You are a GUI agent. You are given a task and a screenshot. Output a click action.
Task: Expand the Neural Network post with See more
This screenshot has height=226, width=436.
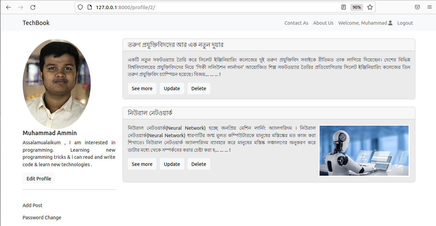[x=142, y=164]
